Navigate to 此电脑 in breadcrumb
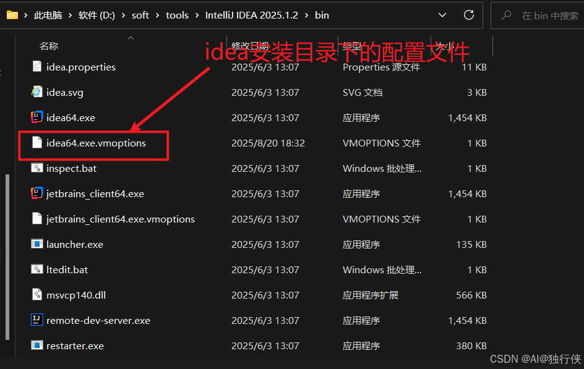The height and width of the screenshot is (369, 584). click(48, 15)
